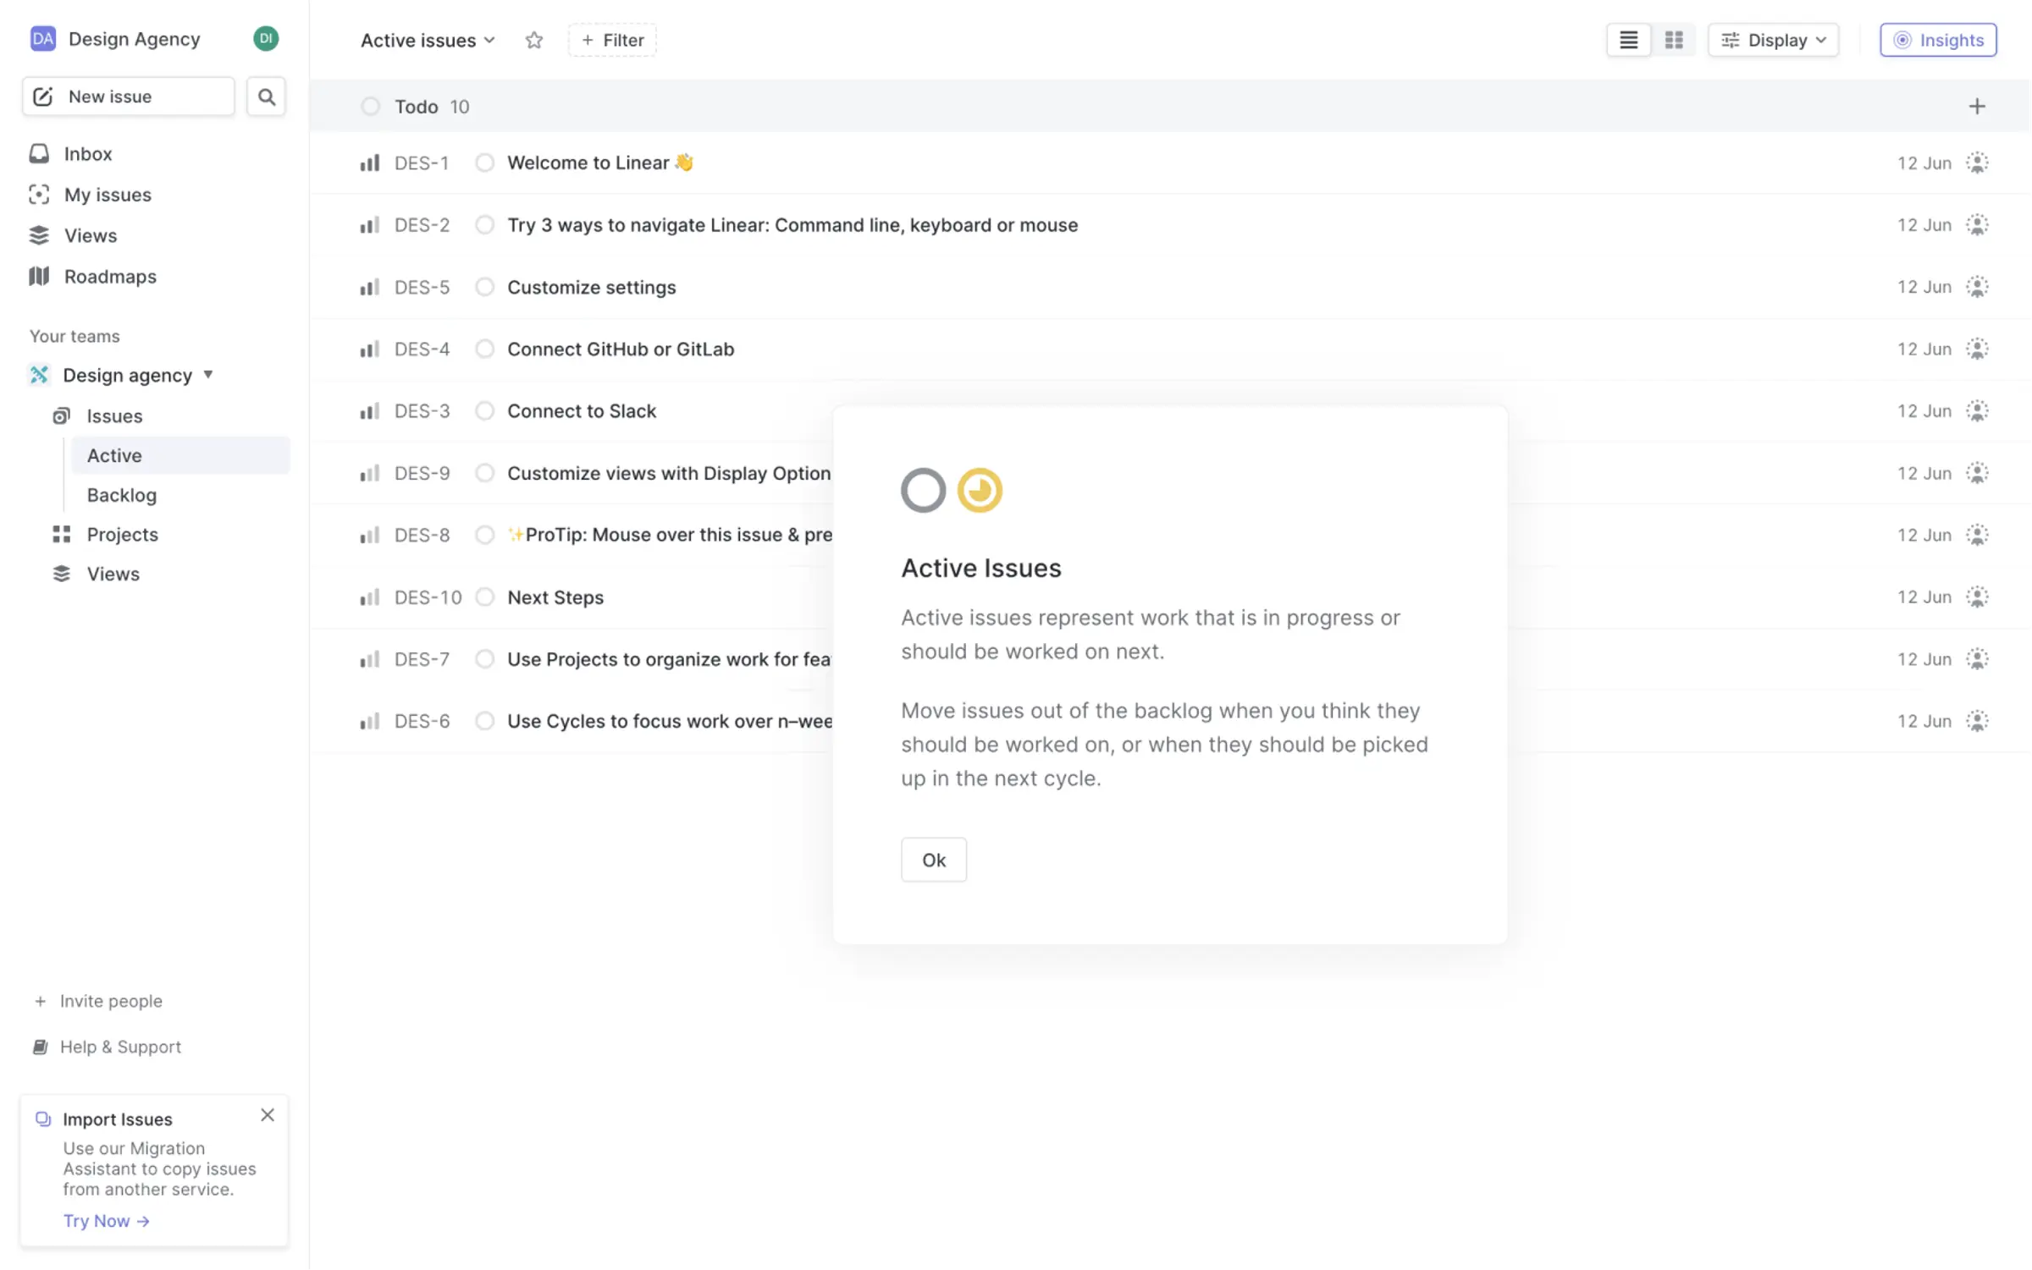
Task: Open top-level Views
Action: tap(91, 235)
